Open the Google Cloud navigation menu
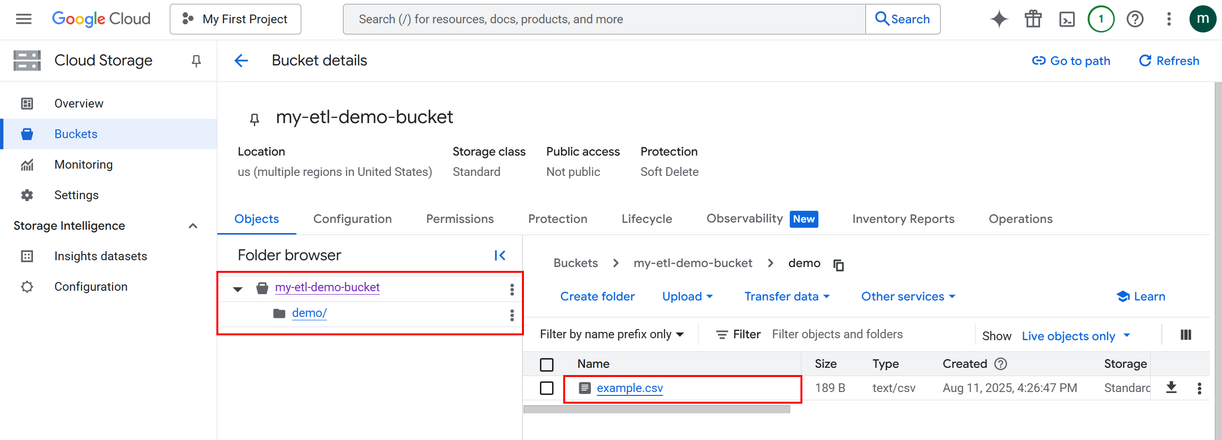The width and height of the screenshot is (1222, 440). coord(23,19)
